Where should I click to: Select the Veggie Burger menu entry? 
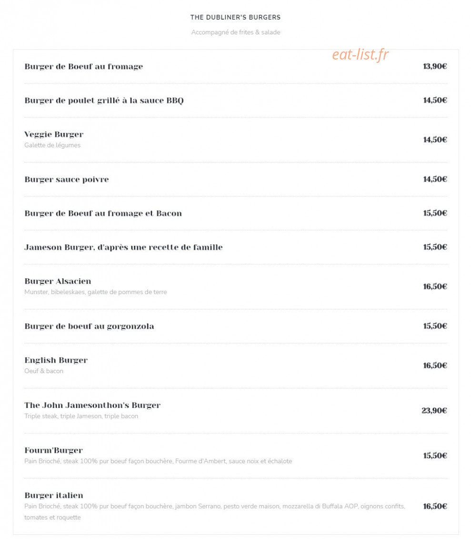pos(54,134)
